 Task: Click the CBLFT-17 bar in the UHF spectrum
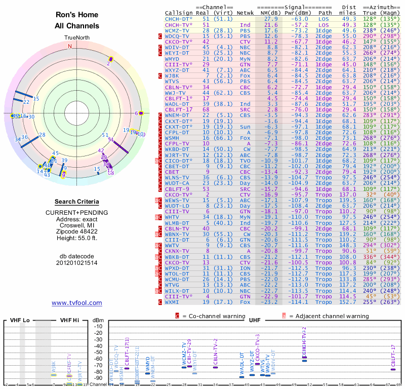coord(393,369)
